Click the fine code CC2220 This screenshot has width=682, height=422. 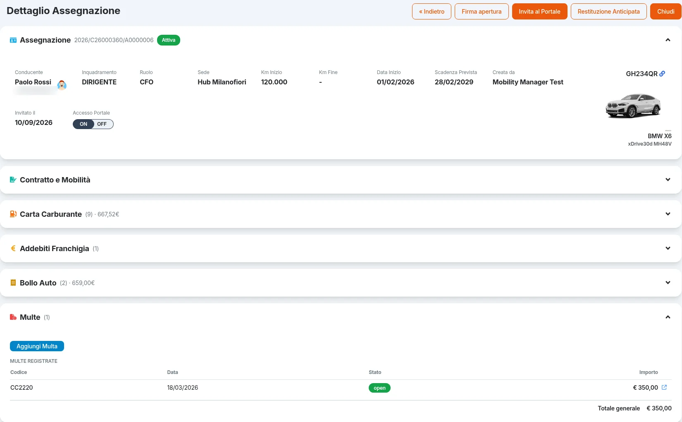coord(21,388)
